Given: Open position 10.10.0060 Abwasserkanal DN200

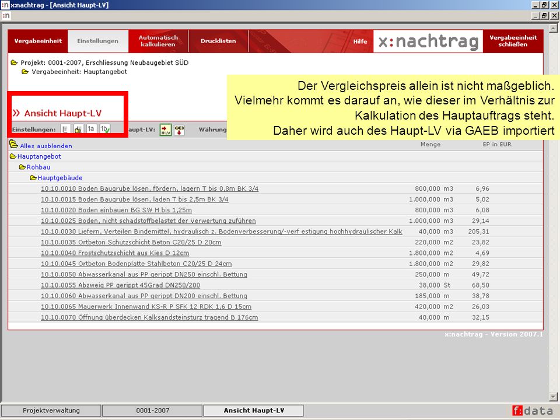Looking at the screenshot, I should (x=144, y=296).
